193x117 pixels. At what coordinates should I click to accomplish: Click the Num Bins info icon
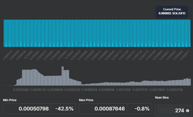click(x=187, y=110)
